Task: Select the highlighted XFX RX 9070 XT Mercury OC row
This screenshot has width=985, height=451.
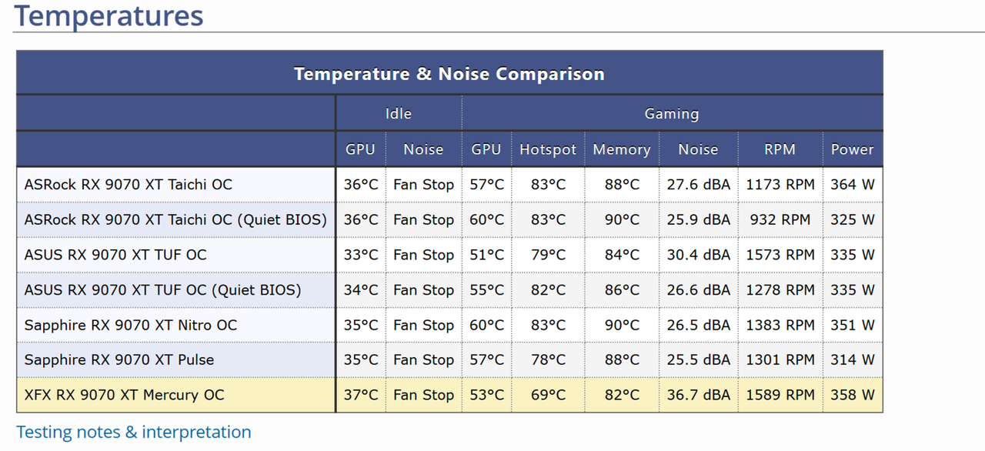Action: (x=449, y=395)
